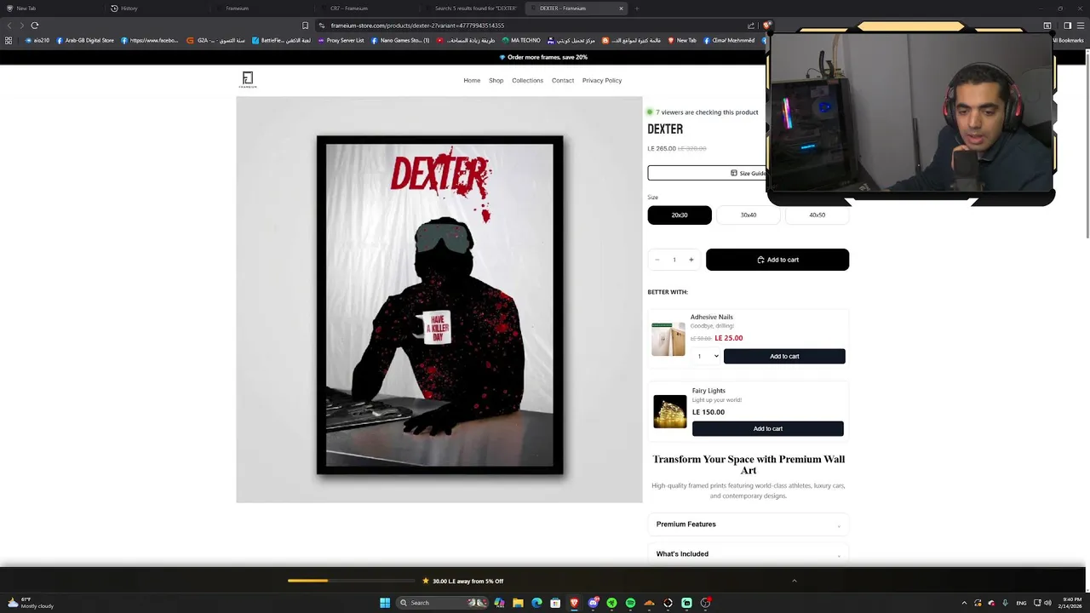Add Fairy Lights to cart

point(767,429)
